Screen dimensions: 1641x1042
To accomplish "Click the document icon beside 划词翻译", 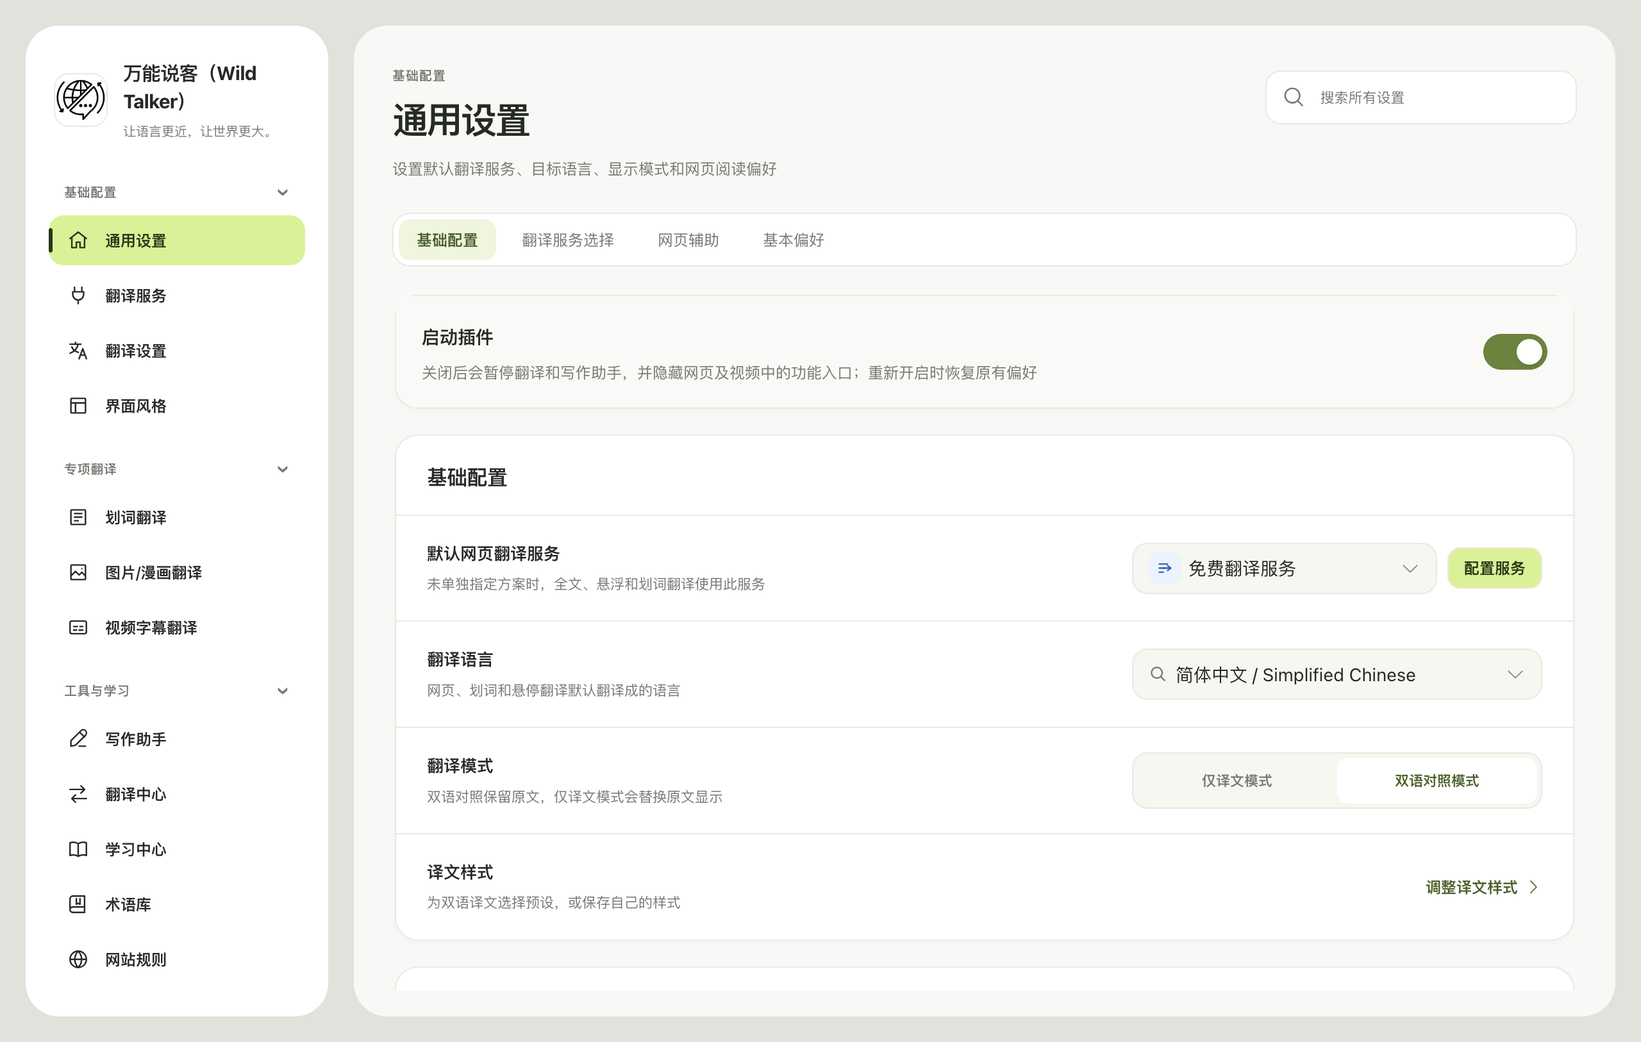I will (x=78, y=517).
